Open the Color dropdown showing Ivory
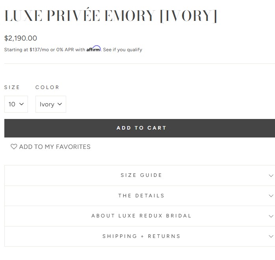The height and width of the screenshot is (260, 275). coord(50,104)
